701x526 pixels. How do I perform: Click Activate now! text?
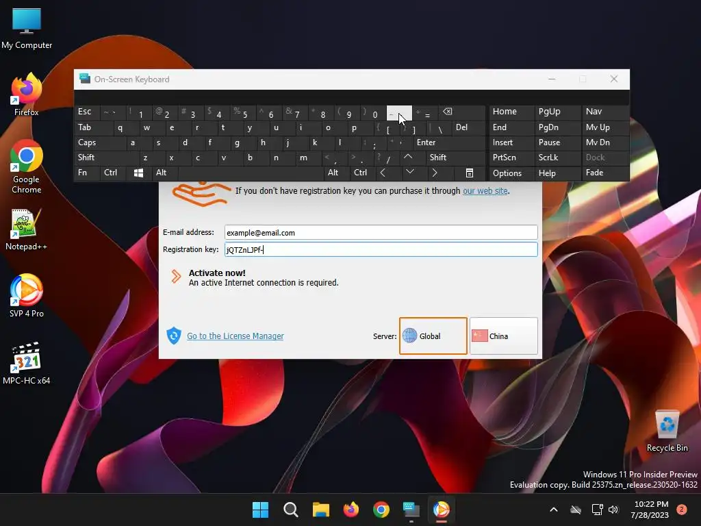click(217, 273)
